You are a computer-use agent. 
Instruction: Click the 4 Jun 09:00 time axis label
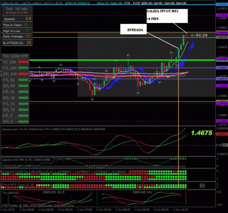pyautogui.click(x=142, y=209)
